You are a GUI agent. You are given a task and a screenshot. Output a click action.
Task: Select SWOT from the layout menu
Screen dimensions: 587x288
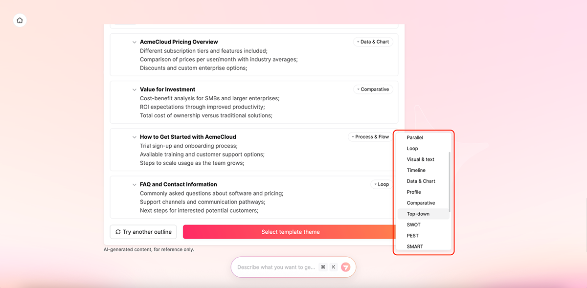pos(414,224)
